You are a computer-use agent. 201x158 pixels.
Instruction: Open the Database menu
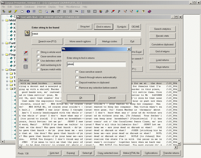click(29, 7)
